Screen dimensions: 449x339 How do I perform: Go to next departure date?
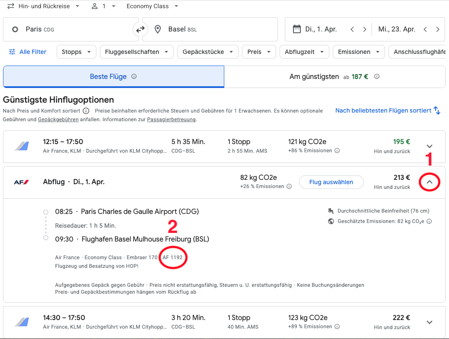click(x=365, y=29)
